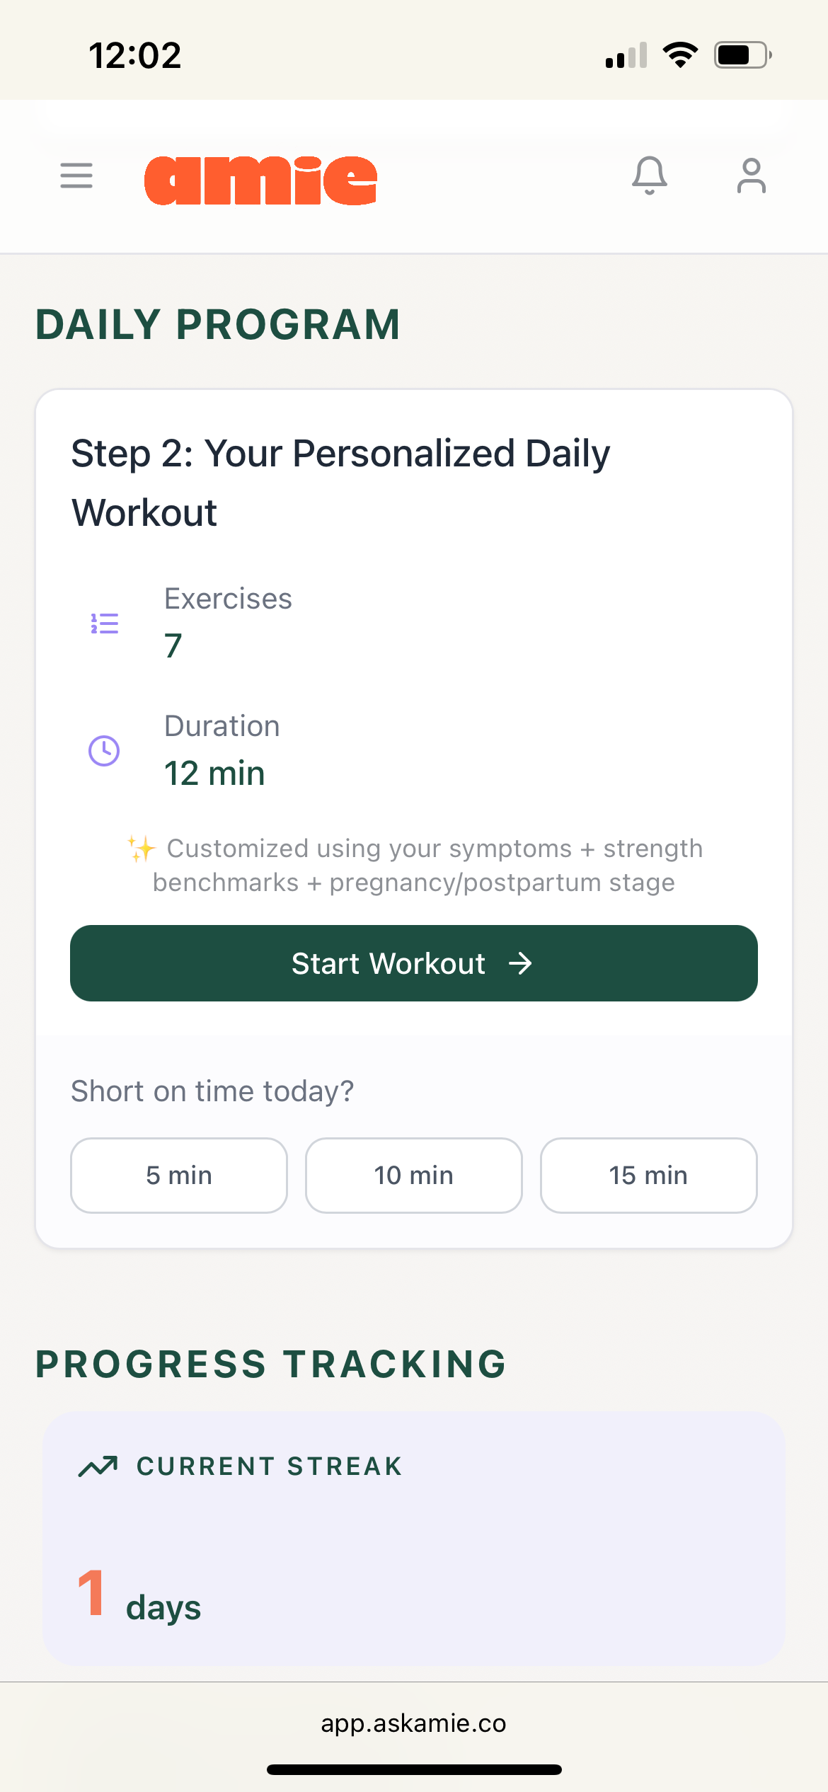The image size is (828, 1792).
Task: Tap the Daily Program heading
Action: (x=218, y=325)
